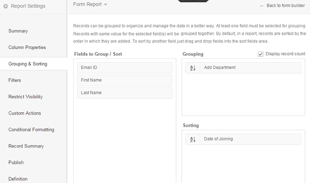
Task: Select the Email ID field
Action: 125,68
